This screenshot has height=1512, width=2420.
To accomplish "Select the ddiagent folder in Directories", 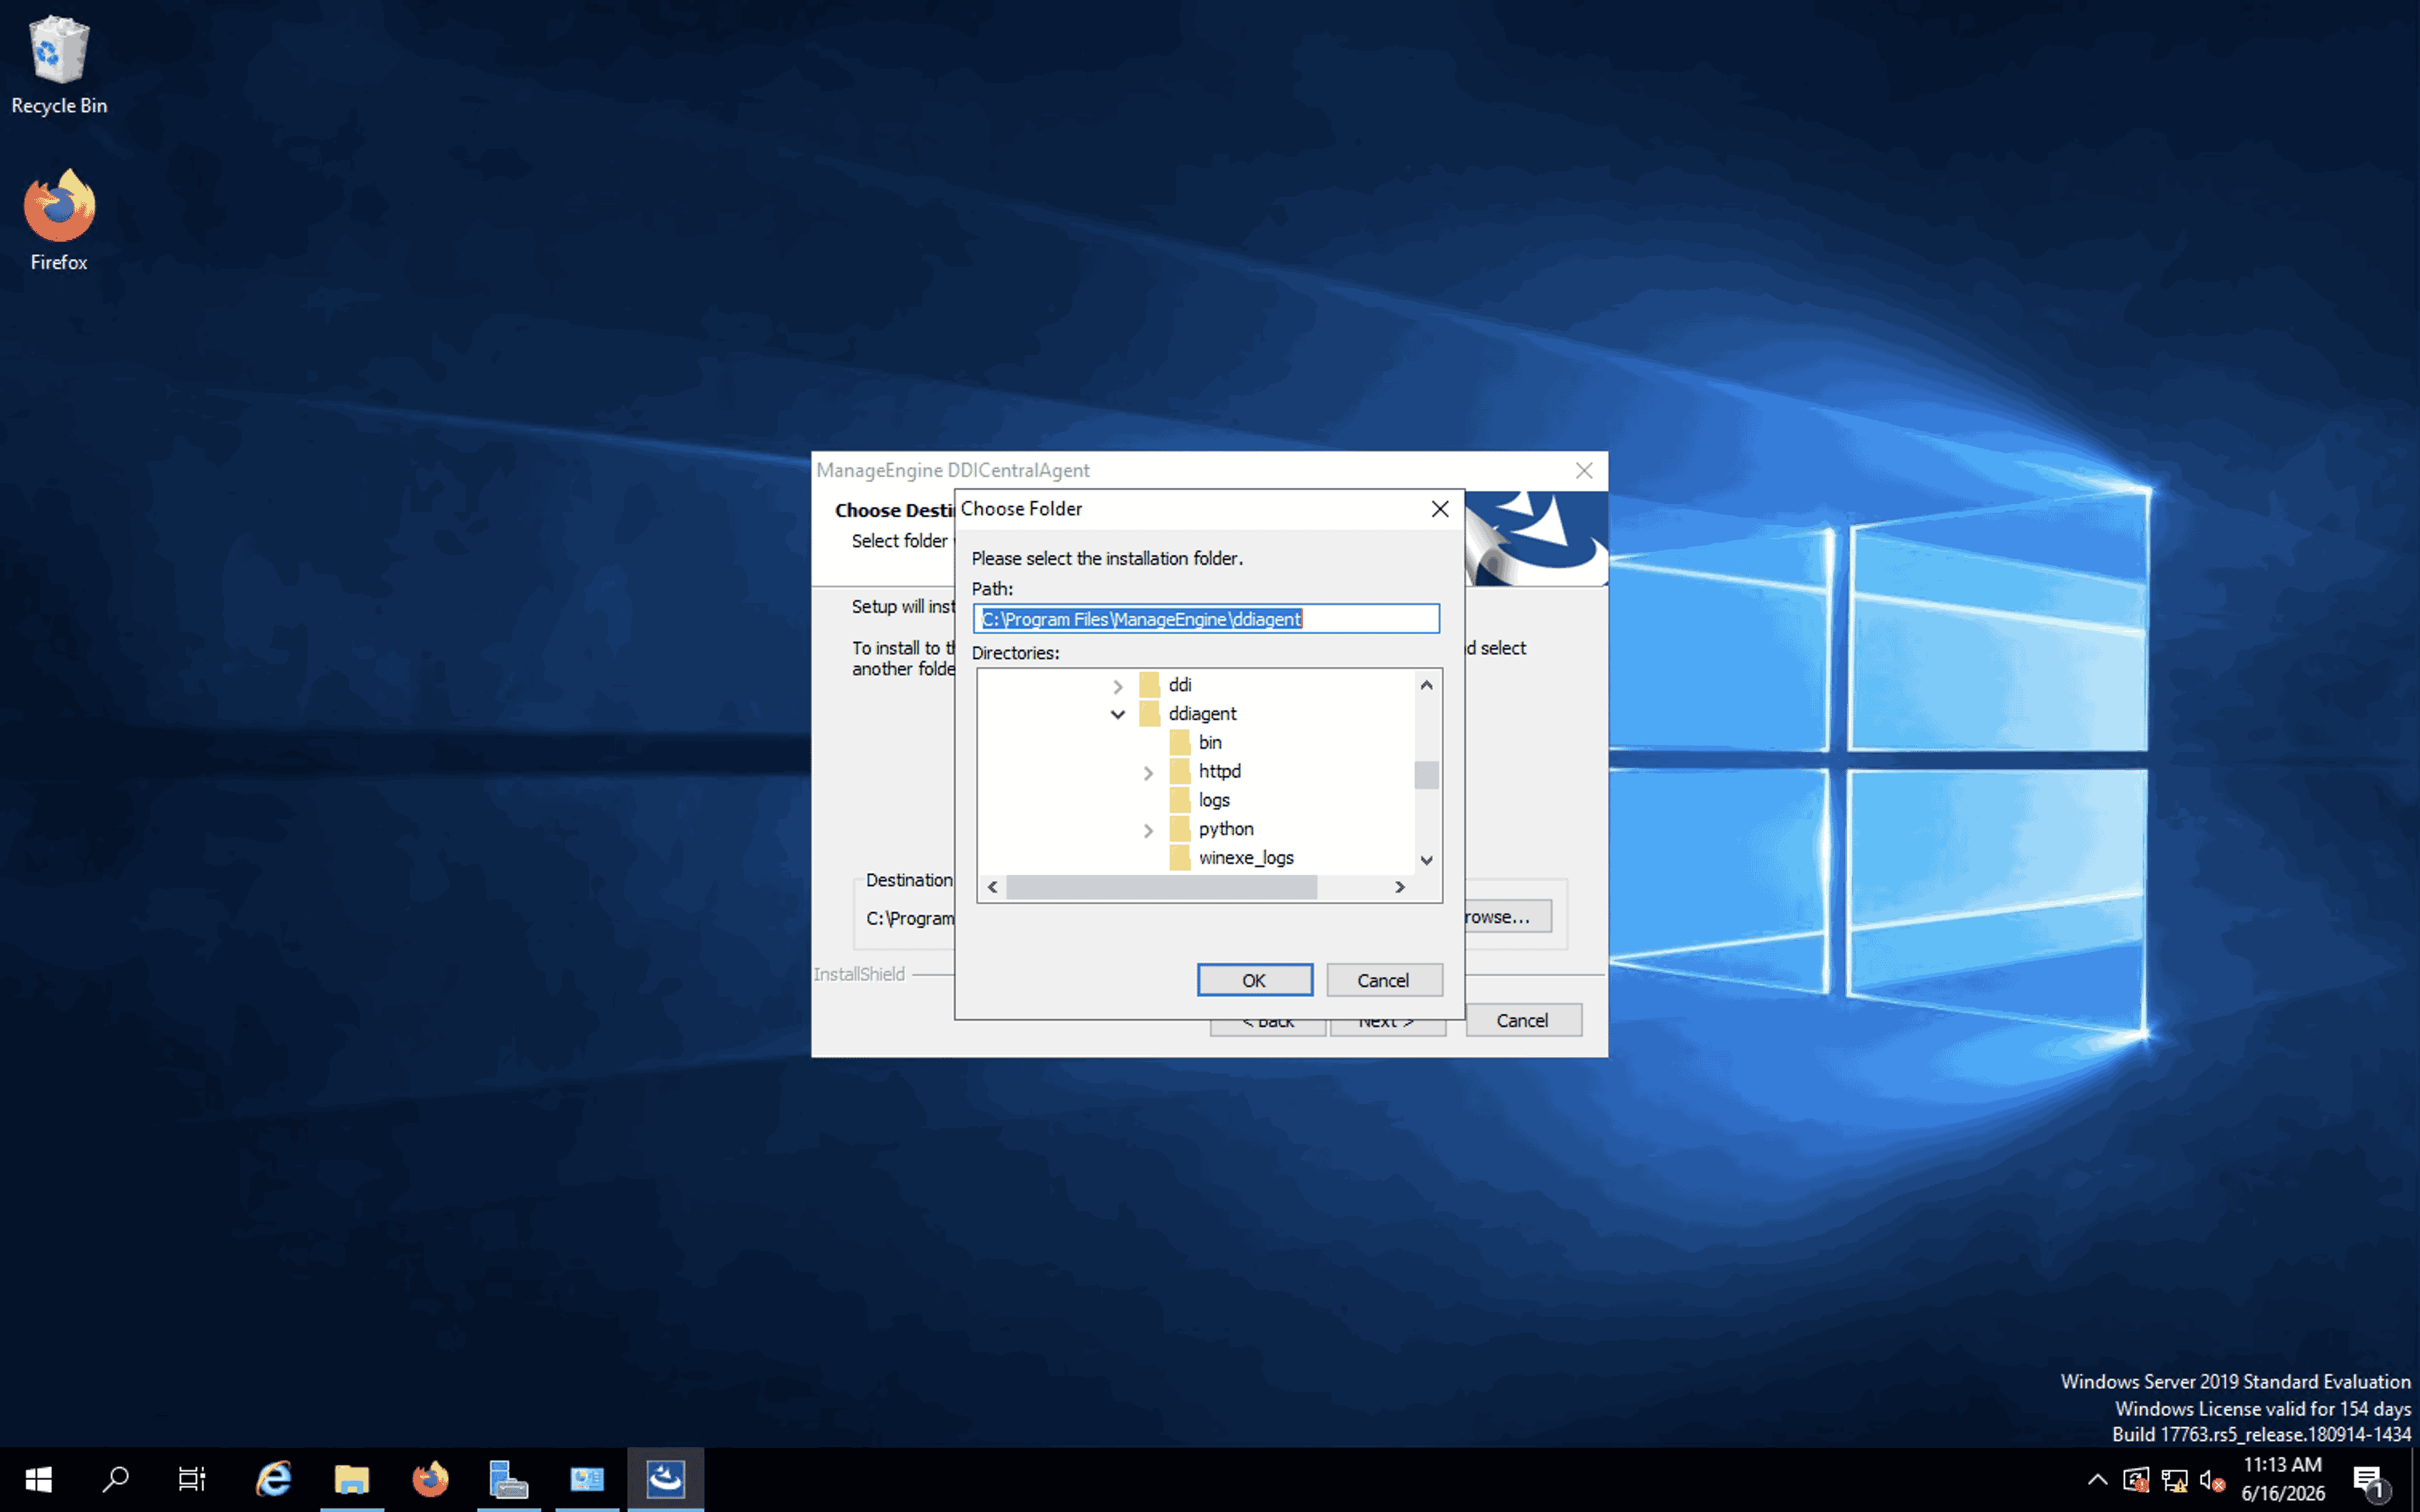I will (x=1202, y=714).
